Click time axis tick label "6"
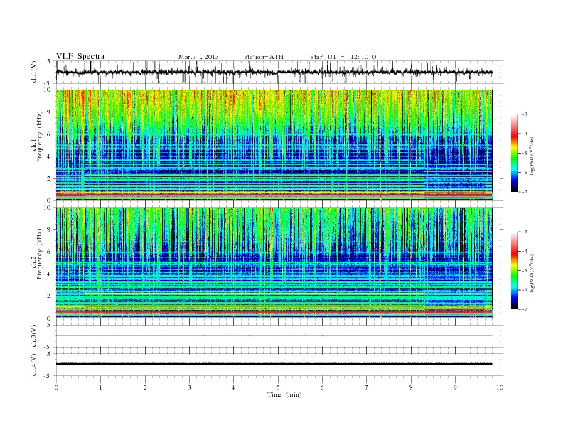This screenshot has width=563, height=435. [x=322, y=387]
